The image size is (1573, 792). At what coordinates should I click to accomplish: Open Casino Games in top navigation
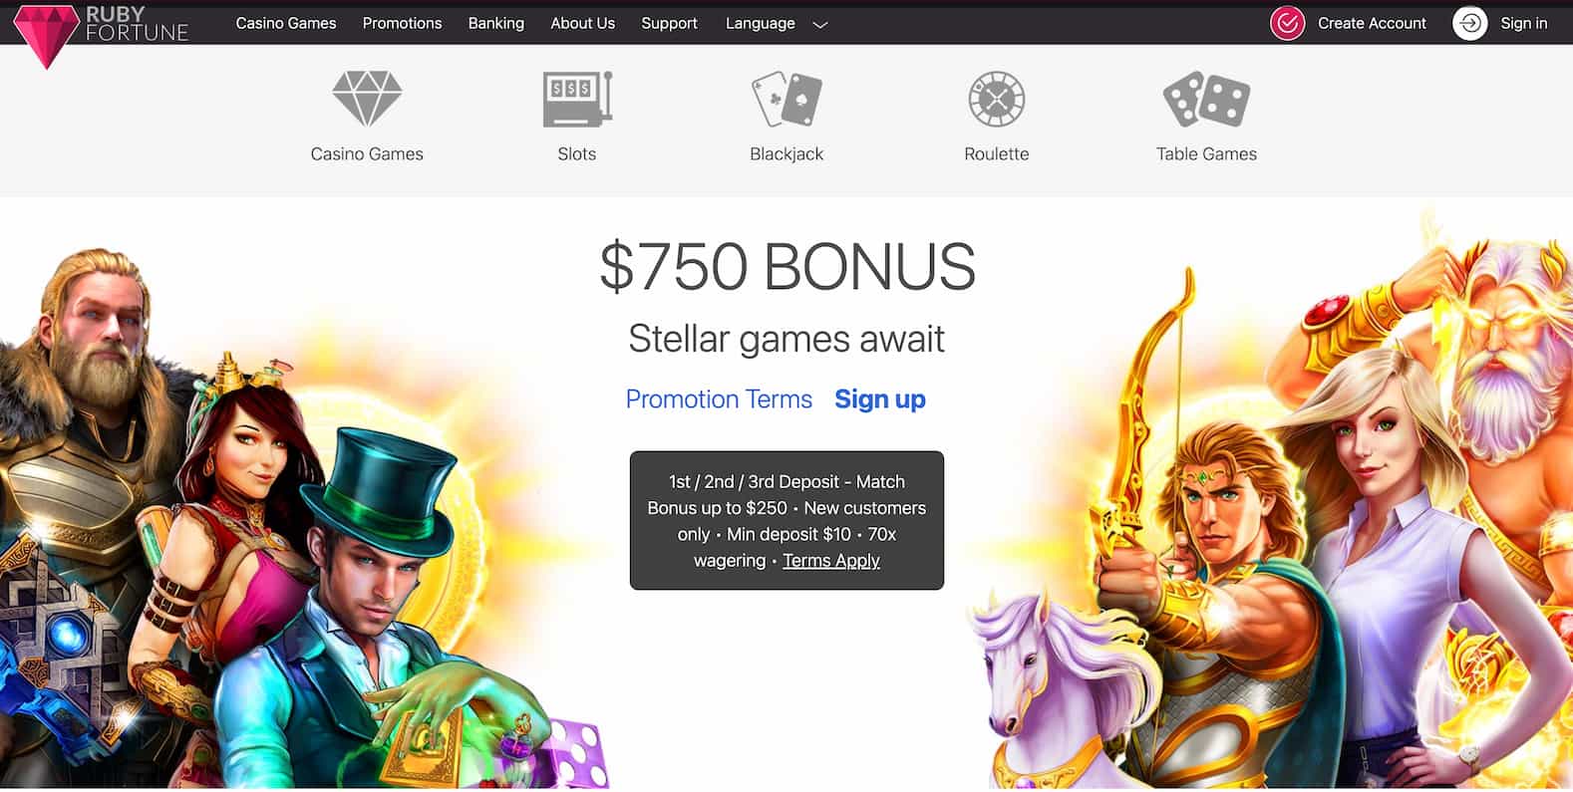(286, 23)
